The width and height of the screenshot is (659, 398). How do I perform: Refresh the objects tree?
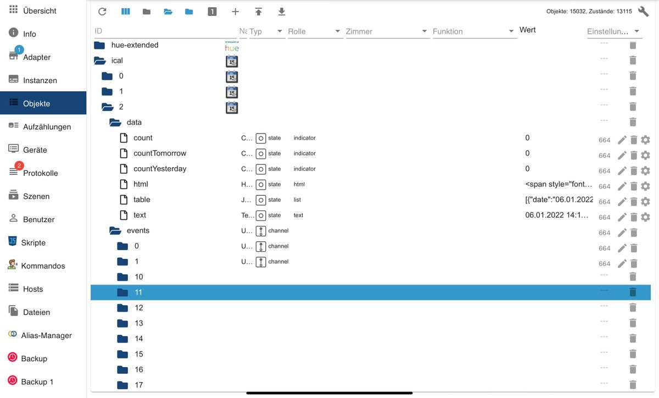pos(102,12)
